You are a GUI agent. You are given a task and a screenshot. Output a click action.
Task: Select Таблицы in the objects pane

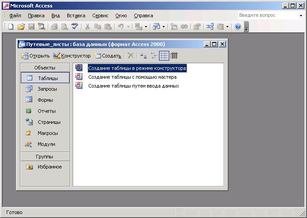[x=45, y=78]
